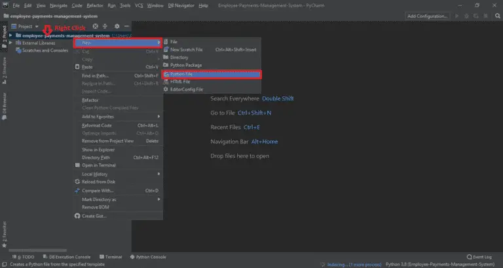503x268 pixels.
Task: Open the DB Browser side tab
Action: (5, 106)
